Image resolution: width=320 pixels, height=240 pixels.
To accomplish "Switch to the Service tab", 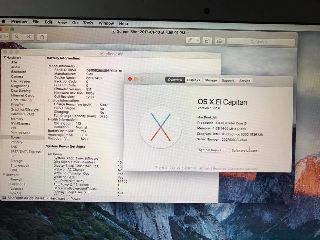I will (245, 81).
